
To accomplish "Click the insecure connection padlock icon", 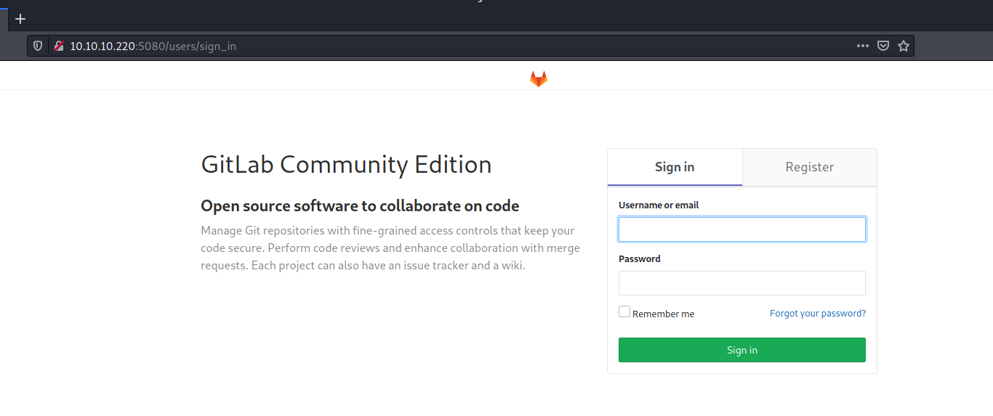I will [x=59, y=46].
